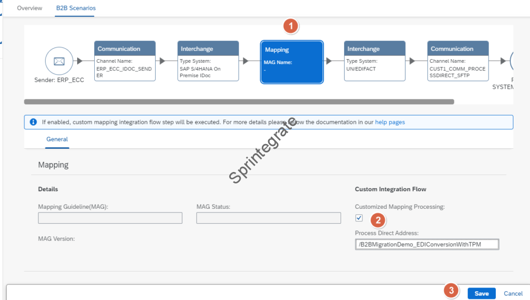Click the red step 1 marker badge
This screenshot has width=530, height=300.
(291, 26)
